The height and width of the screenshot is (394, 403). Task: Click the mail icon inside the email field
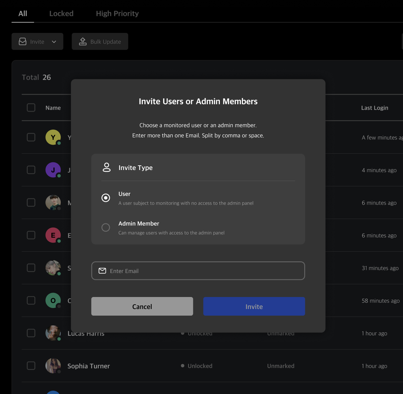[102, 271]
